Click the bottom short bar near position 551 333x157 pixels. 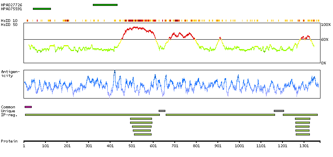143,134
